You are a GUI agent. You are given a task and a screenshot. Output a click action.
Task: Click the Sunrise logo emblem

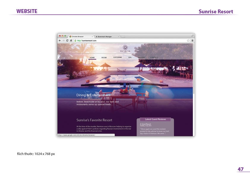125,47
